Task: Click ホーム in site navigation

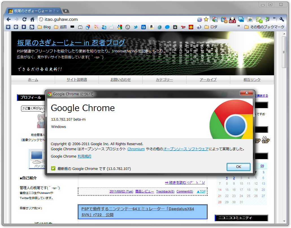Action: (x=33, y=80)
